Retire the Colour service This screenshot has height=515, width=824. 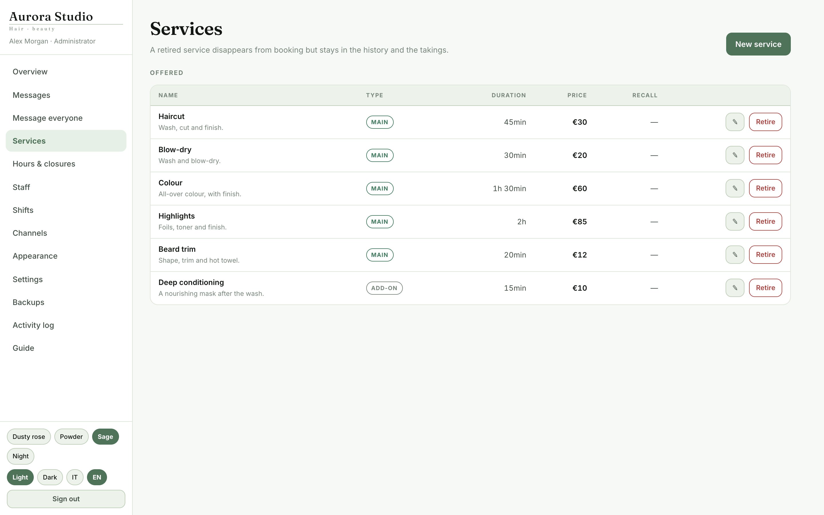click(x=765, y=188)
